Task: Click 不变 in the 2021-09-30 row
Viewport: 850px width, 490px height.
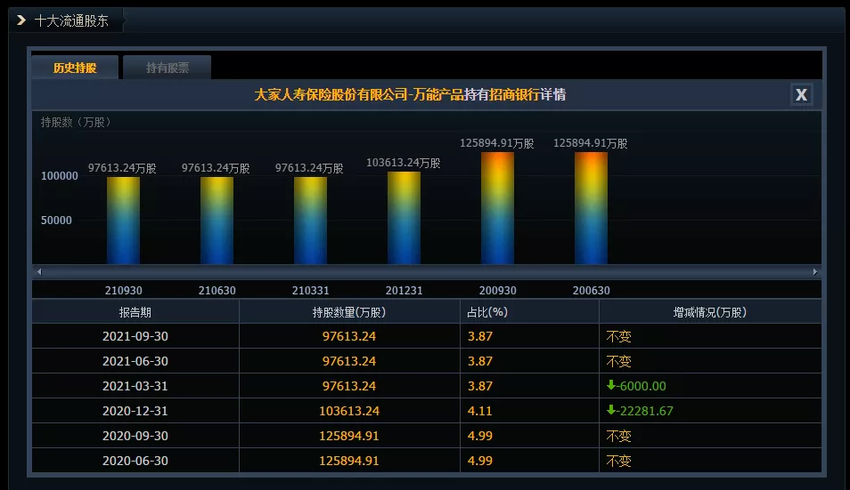Action: [x=618, y=336]
